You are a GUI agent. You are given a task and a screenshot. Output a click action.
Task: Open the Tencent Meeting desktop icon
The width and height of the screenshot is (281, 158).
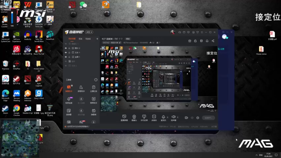click(17, 96)
